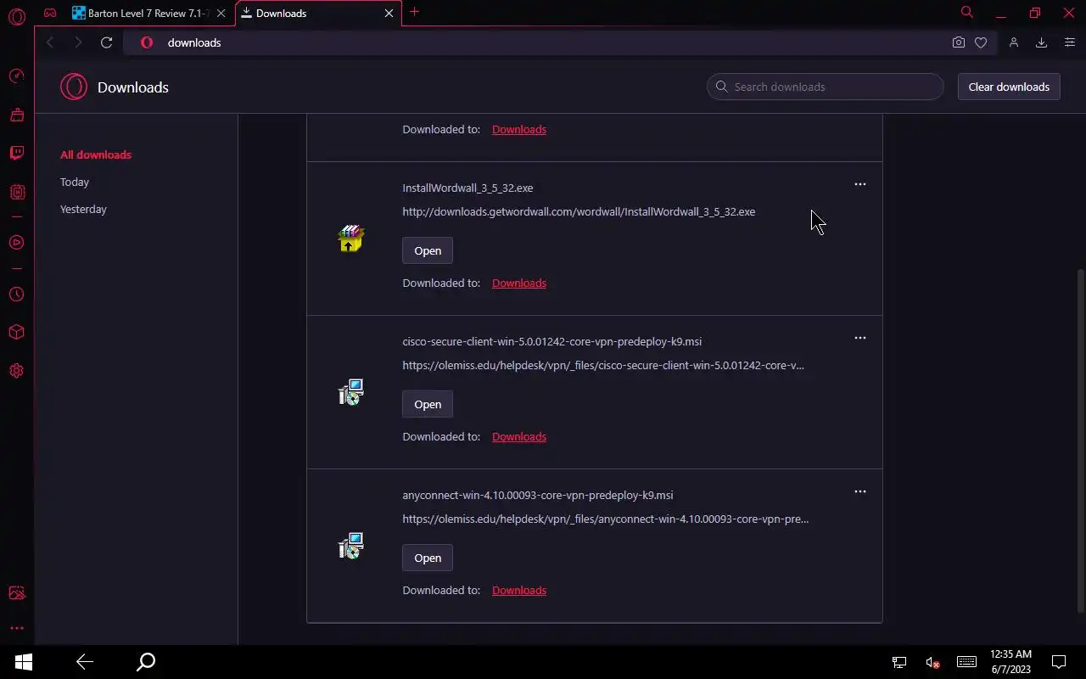
Task: Open the Player icon in sidebar
Action: point(16,243)
